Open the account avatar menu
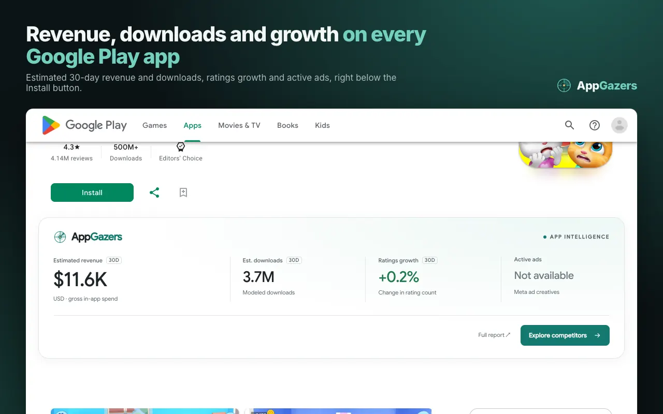 (619, 125)
